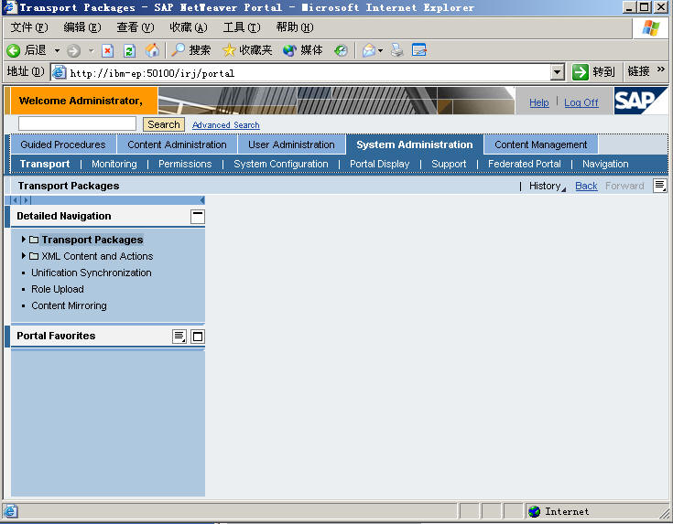Open Portal Favorites options menu icon
This screenshot has width=673, height=524.
[x=179, y=337]
